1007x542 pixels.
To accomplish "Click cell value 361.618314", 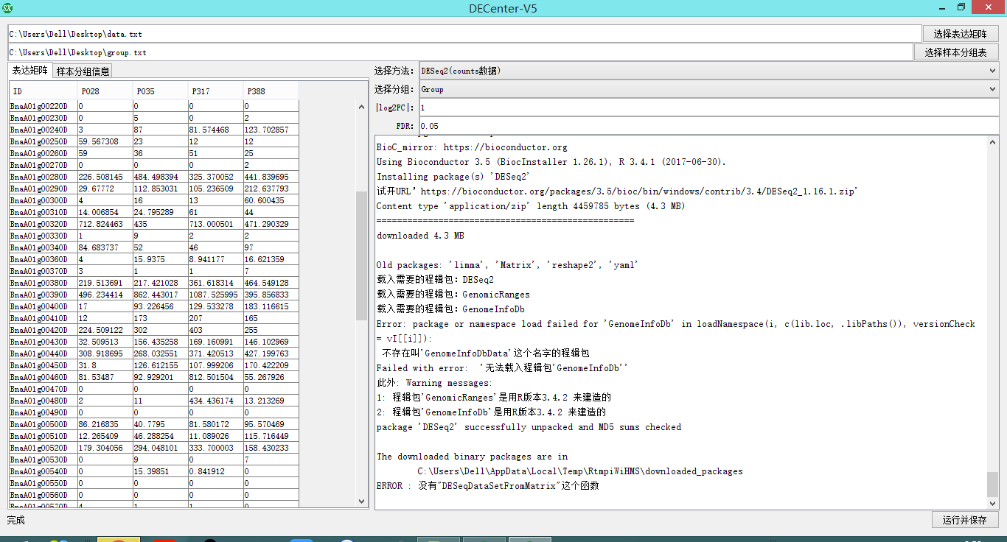I will coord(215,283).
